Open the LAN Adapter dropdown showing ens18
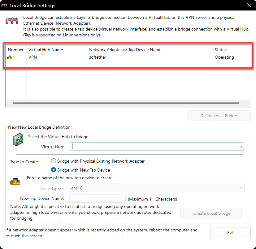256x249 pixels. pyautogui.click(x=157, y=188)
